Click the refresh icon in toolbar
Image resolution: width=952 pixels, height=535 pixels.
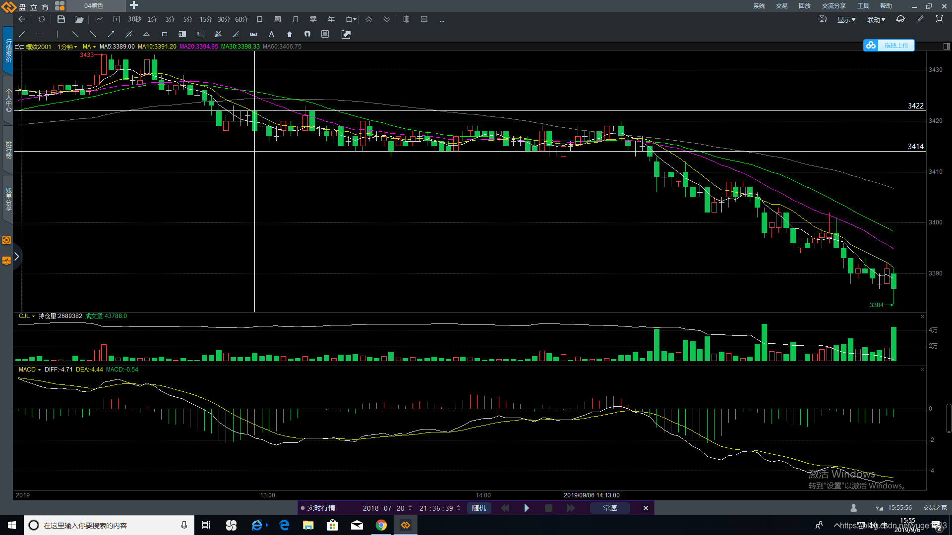coord(42,19)
